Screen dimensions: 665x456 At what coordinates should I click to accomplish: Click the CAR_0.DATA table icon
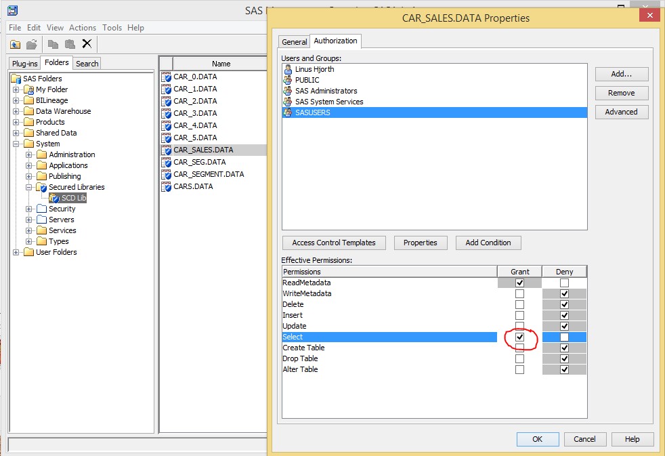pyautogui.click(x=167, y=77)
